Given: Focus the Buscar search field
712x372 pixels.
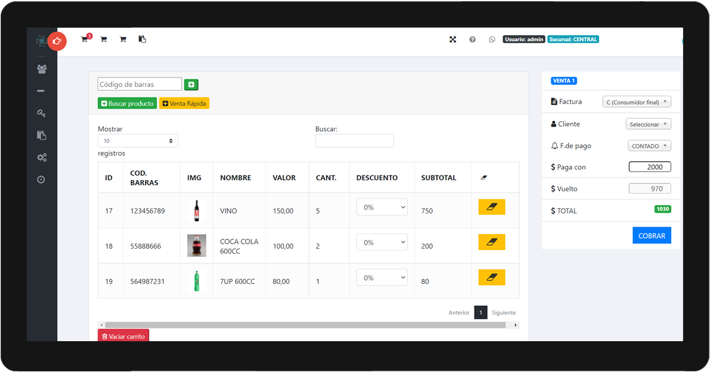Looking at the screenshot, I should click(x=355, y=140).
